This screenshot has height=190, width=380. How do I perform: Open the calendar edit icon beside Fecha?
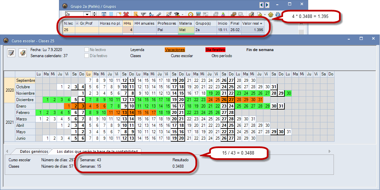(x=11, y=52)
